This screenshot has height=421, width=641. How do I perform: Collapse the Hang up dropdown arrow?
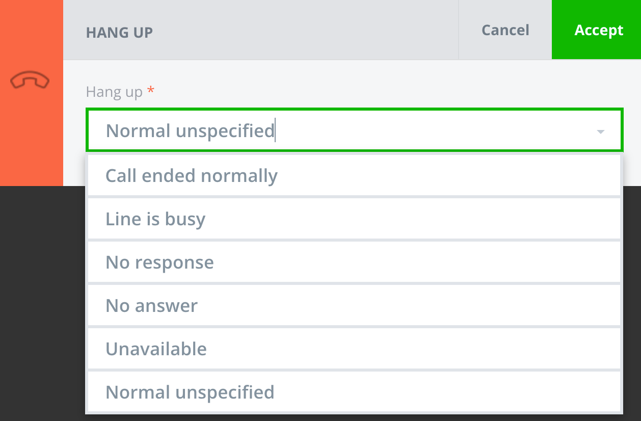[x=600, y=131]
